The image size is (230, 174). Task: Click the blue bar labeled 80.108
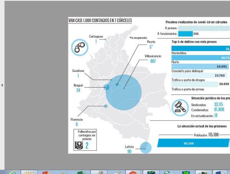pyautogui.click(x=193, y=143)
